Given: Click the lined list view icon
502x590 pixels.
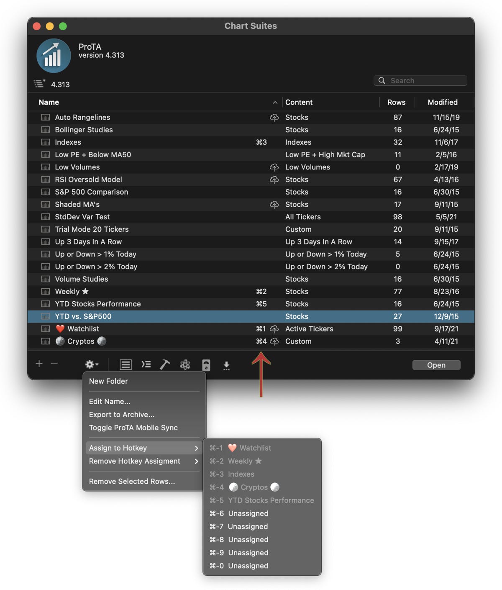Looking at the screenshot, I should (x=125, y=365).
